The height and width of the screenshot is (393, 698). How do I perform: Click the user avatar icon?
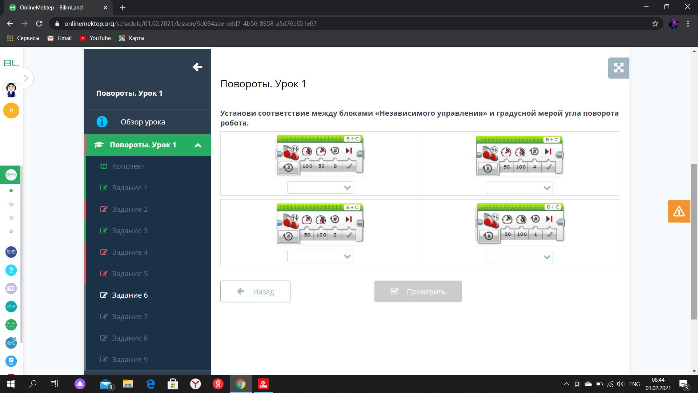11,90
